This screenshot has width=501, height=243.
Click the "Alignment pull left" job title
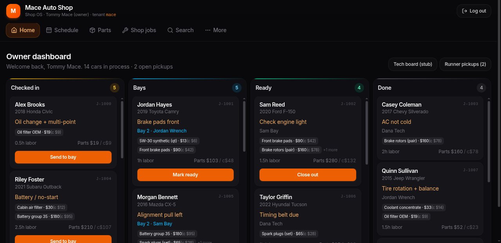(x=160, y=215)
